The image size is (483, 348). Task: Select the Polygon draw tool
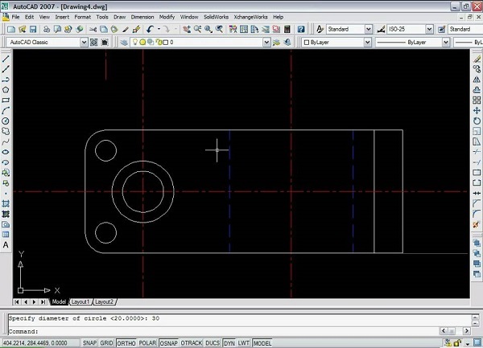(x=6, y=90)
